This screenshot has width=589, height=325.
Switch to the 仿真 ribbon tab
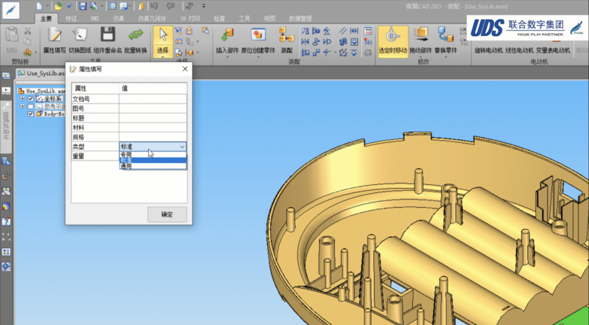coord(119,18)
